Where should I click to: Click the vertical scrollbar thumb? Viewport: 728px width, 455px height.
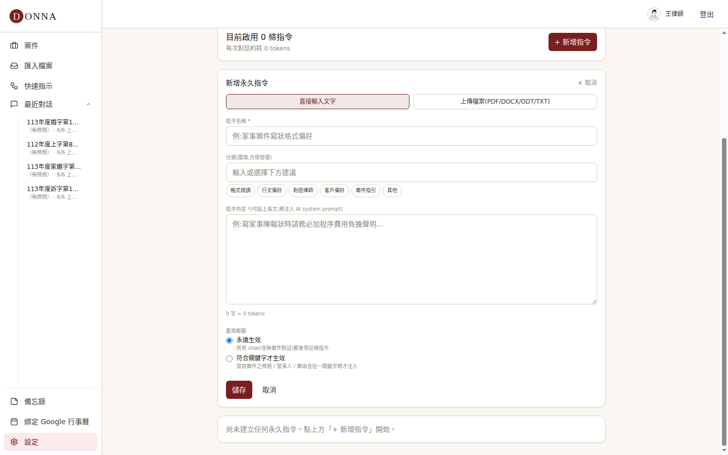724,291
